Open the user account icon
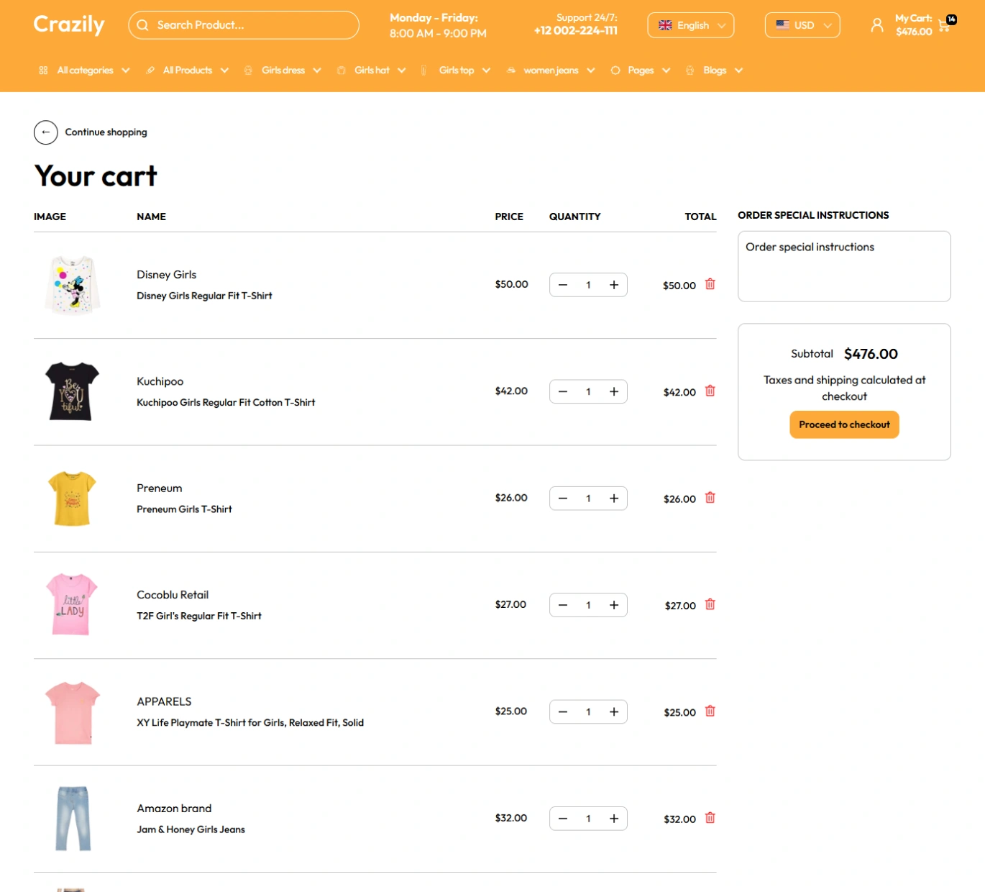This screenshot has height=892, width=985. (876, 25)
